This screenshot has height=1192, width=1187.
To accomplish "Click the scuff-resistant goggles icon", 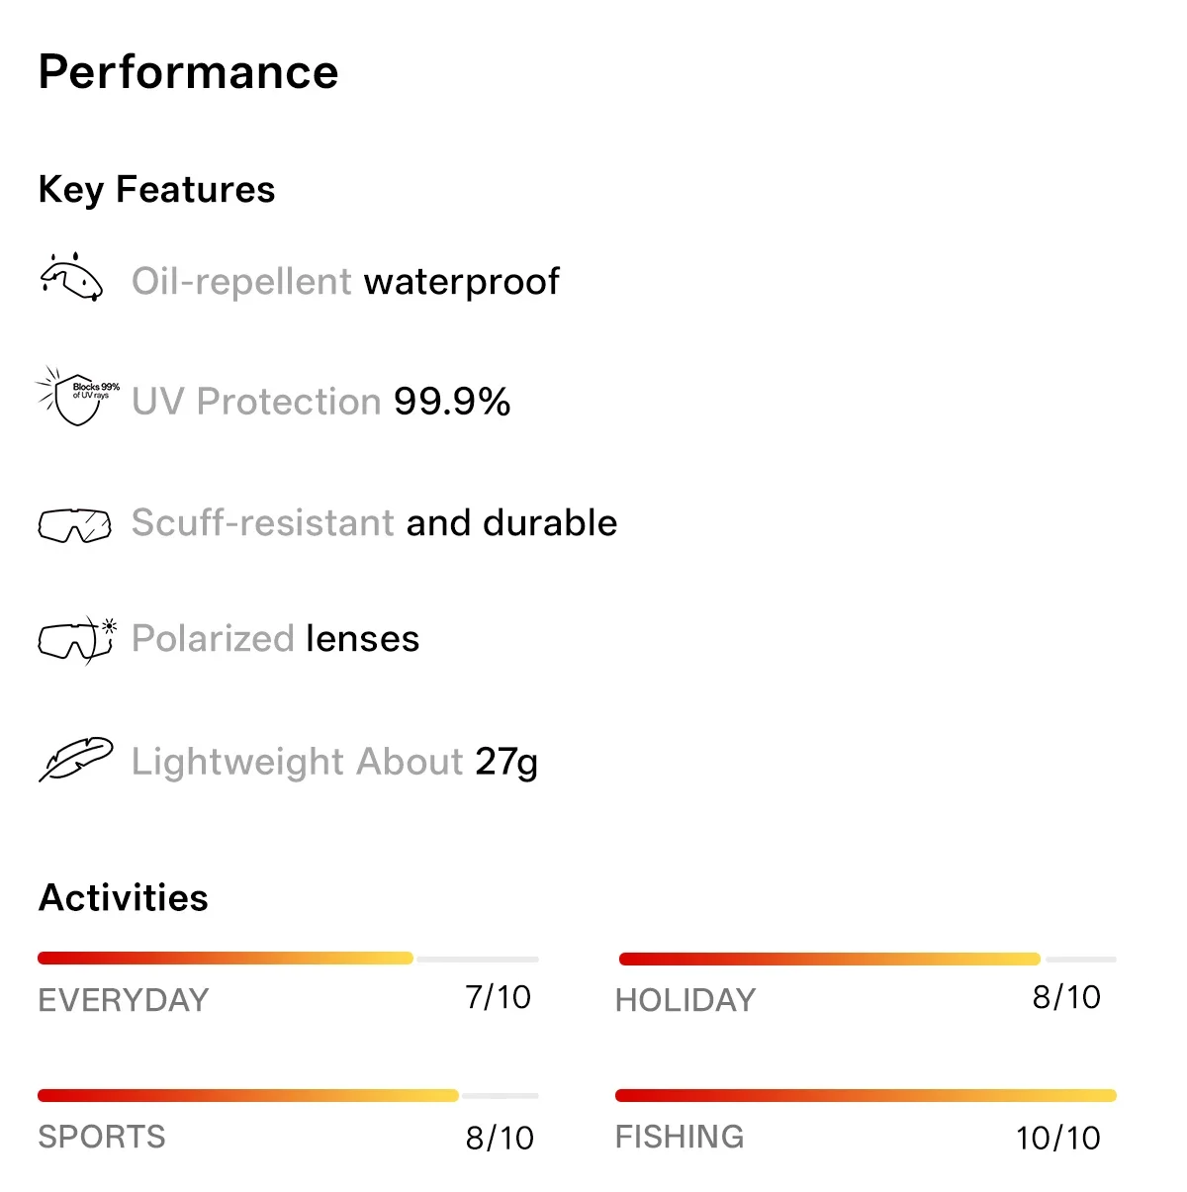I will pos(74,525).
